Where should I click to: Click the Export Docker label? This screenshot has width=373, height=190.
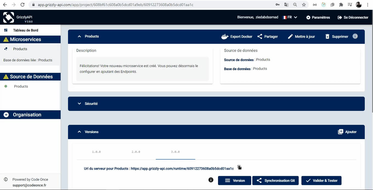coord(241,36)
